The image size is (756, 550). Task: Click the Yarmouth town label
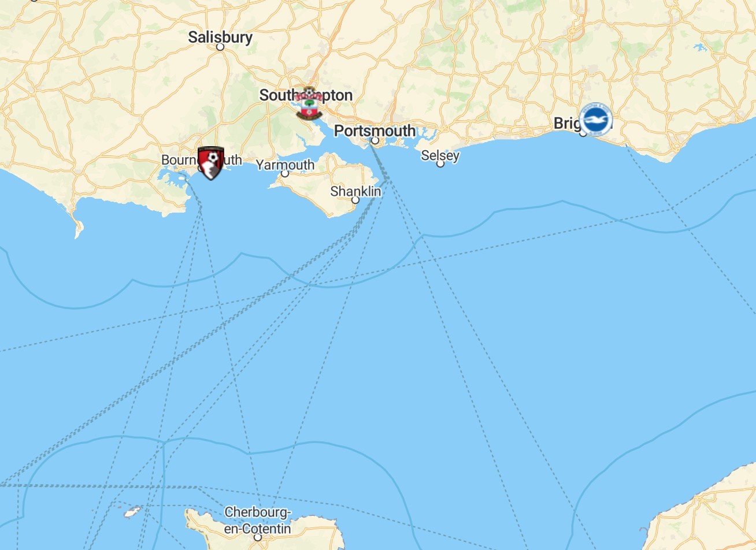tap(285, 165)
